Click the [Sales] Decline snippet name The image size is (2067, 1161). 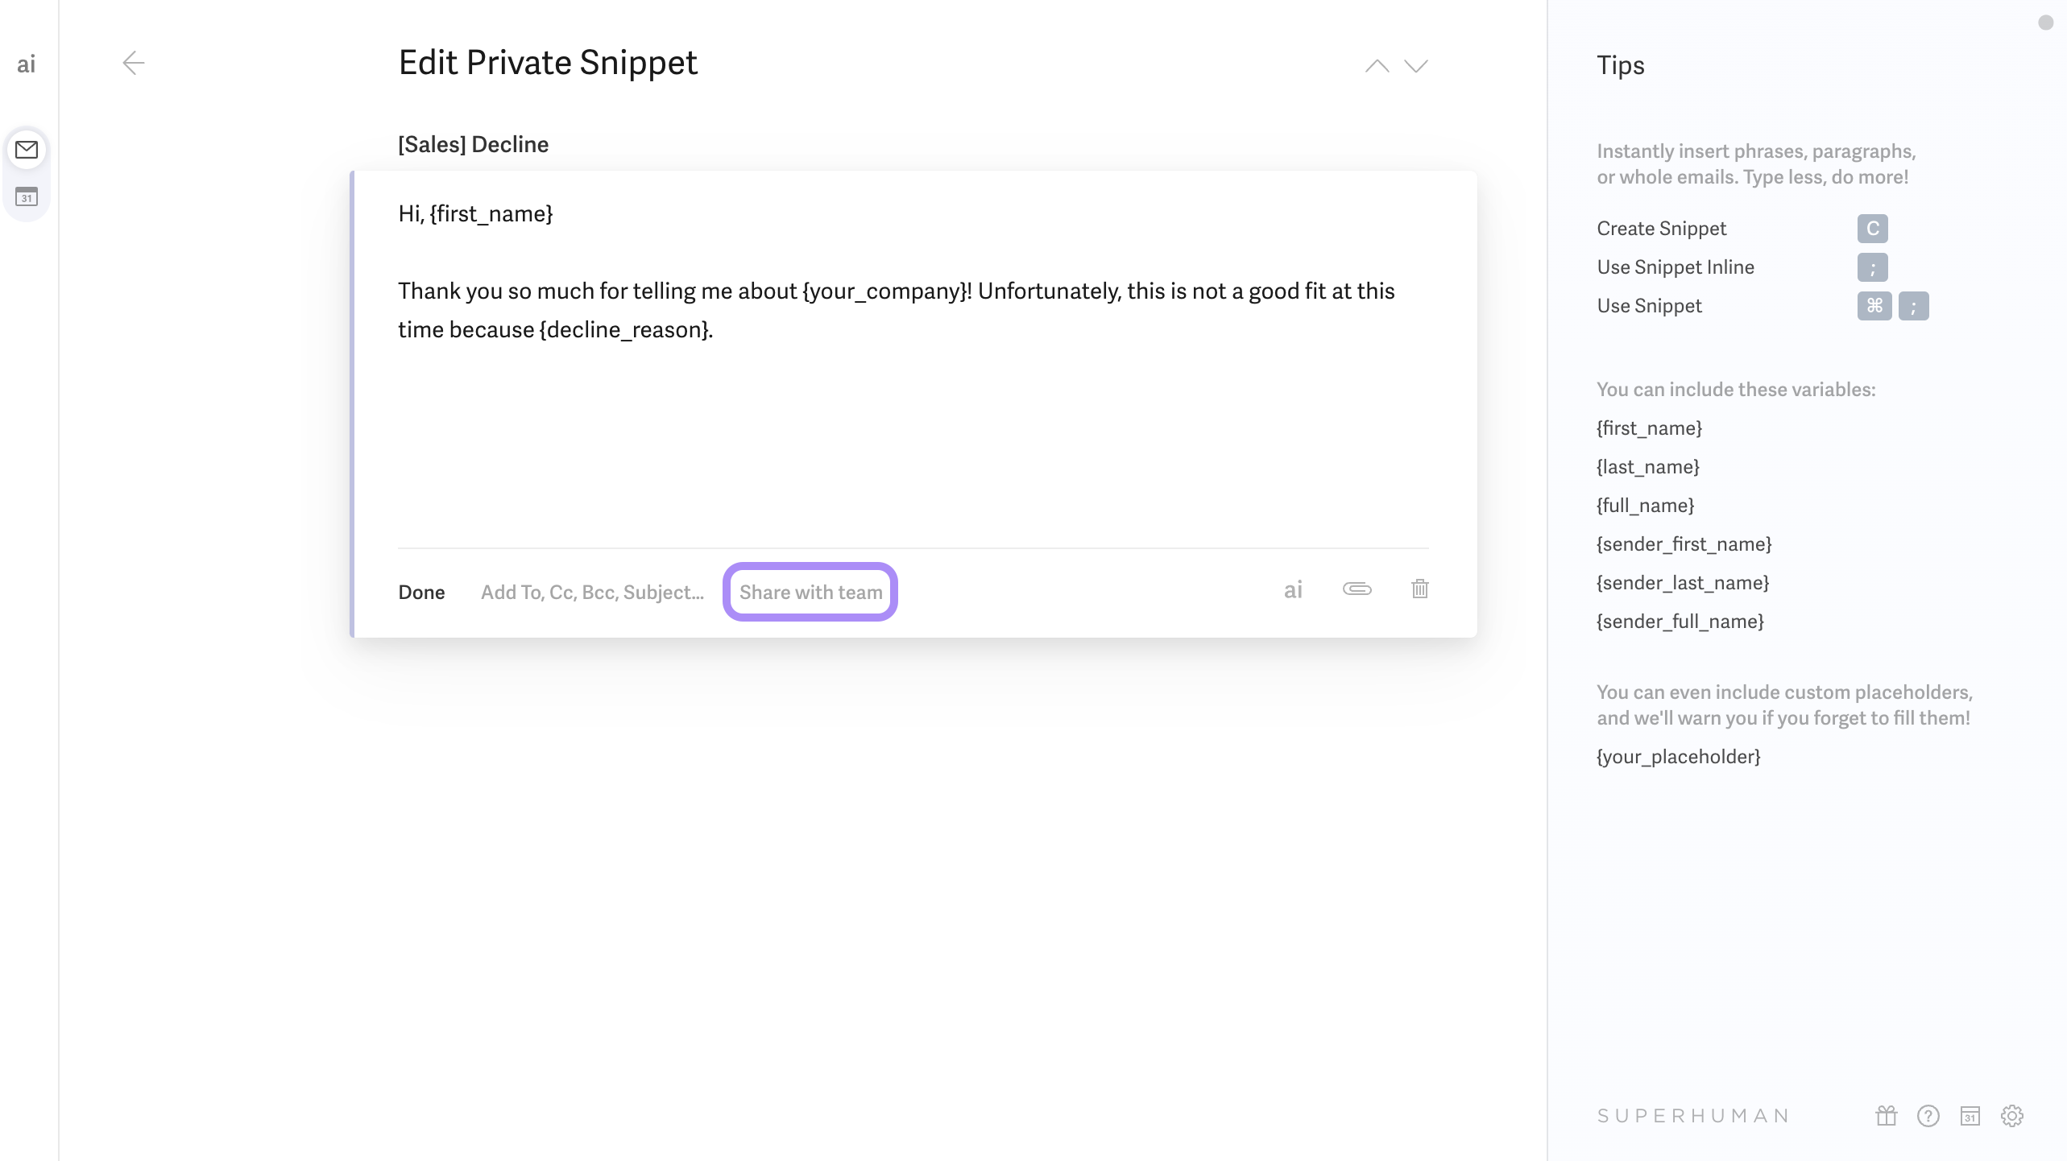[473, 145]
